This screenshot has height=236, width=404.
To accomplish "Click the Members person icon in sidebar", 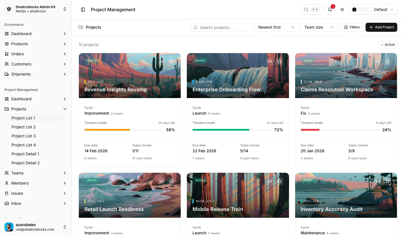I will pyautogui.click(x=7, y=183).
